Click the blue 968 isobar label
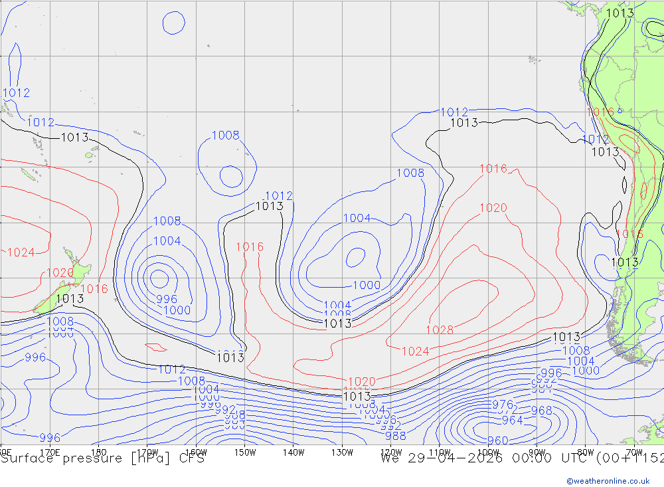 point(541,411)
